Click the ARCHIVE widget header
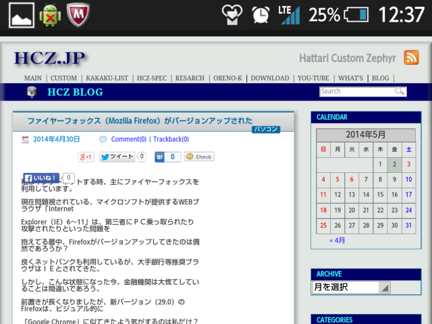Viewport: 432px width, 324px height. point(366,274)
